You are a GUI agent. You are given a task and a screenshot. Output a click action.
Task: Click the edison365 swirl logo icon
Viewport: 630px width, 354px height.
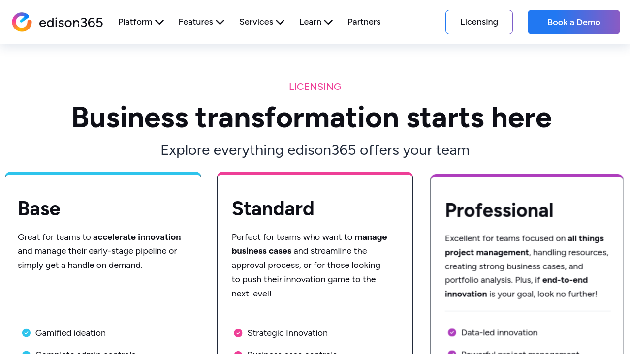pyautogui.click(x=22, y=22)
